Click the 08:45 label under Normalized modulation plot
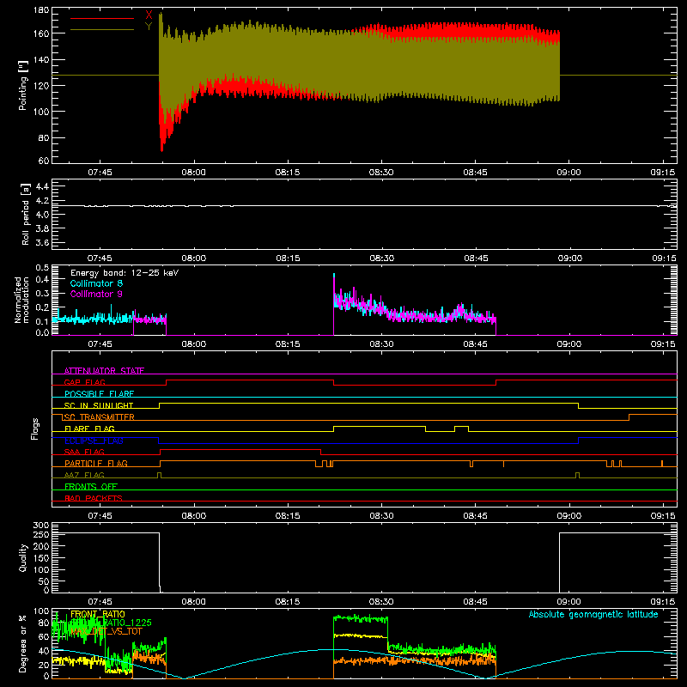 click(475, 344)
